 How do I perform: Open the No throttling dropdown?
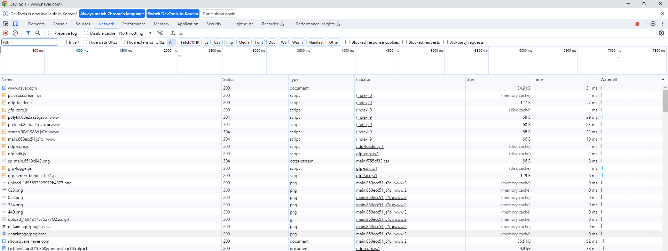(x=135, y=33)
